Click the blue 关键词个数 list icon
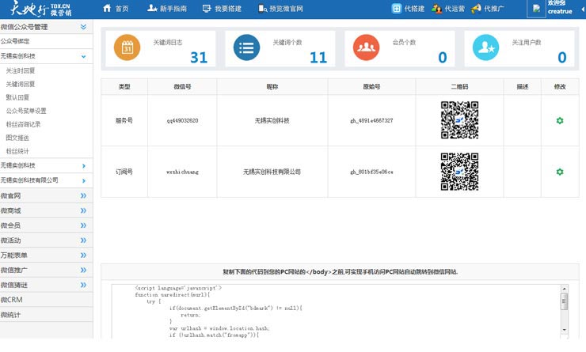This screenshot has width=586, height=352. click(246, 48)
